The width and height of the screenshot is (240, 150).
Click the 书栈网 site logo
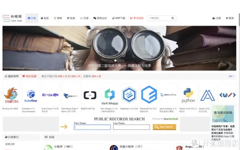pyautogui.click(x=12, y=18)
